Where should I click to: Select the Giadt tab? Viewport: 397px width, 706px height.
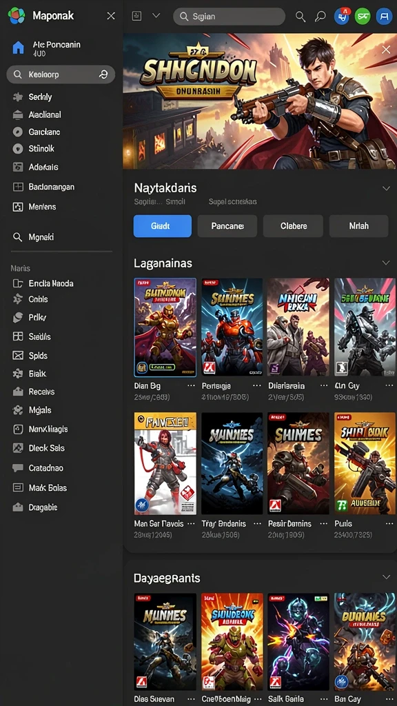(163, 226)
